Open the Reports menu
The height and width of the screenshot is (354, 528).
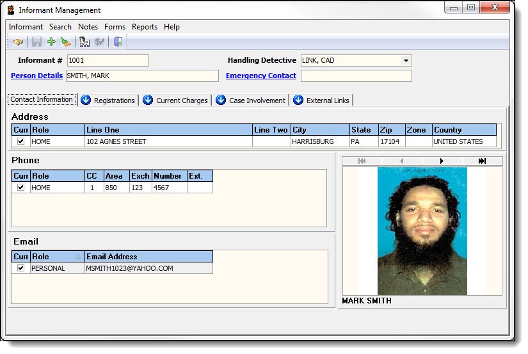tap(145, 27)
